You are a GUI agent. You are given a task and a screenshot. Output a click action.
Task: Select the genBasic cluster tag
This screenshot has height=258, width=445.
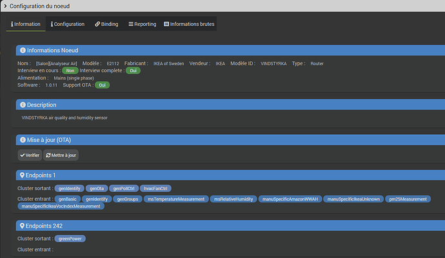pyautogui.click(x=68, y=199)
